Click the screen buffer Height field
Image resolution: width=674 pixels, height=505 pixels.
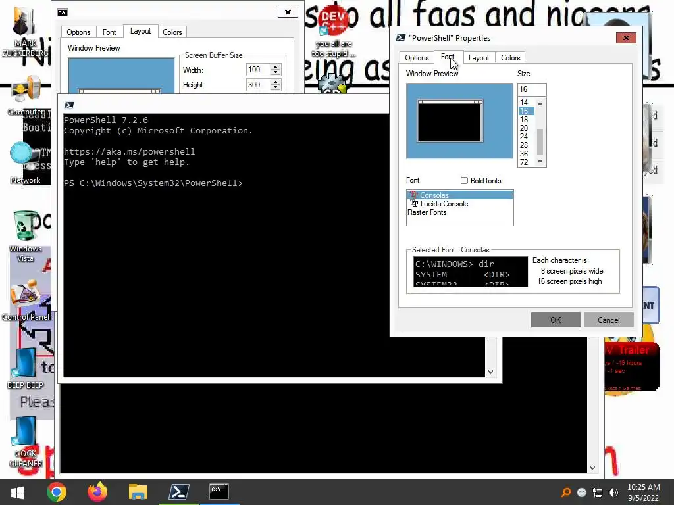258,85
